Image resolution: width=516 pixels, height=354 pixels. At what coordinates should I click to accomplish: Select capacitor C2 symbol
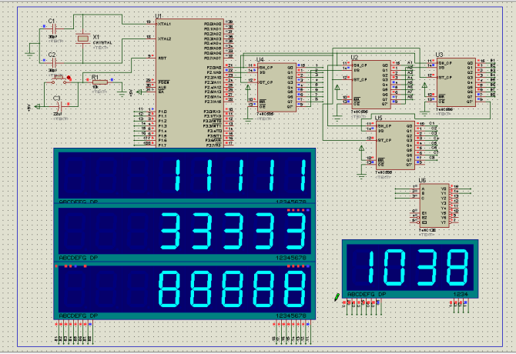[52, 64]
